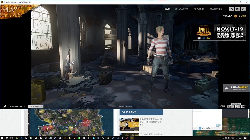Show hidden system tray icons

pos(223,138)
